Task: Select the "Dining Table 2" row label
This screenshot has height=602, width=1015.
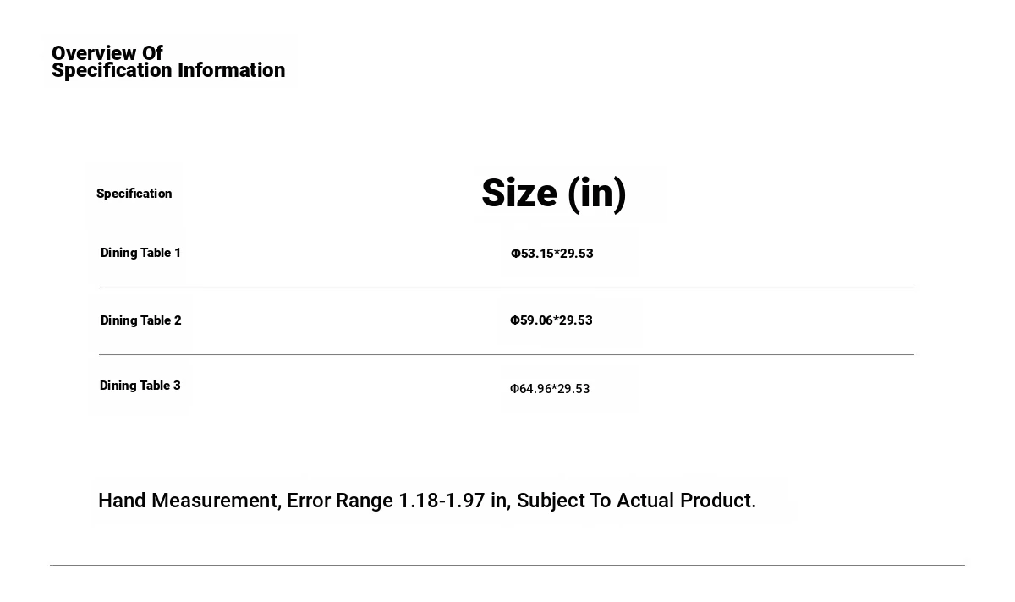Action: 140,320
